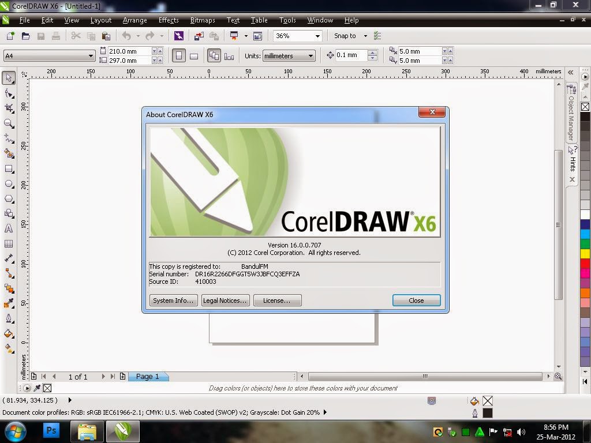This screenshot has width=591, height=443.
Task: Open the Object Manager docker tab
Action: tap(571, 112)
